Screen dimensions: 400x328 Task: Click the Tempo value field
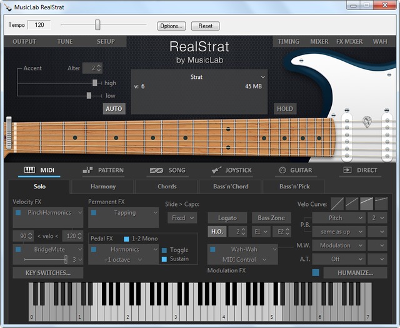(x=39, y=25)
